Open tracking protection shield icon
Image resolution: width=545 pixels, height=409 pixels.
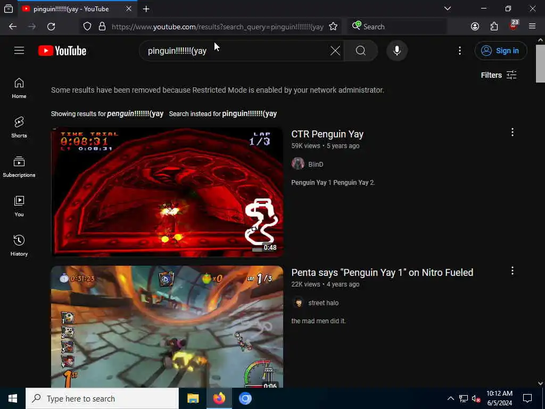[87, 27]
